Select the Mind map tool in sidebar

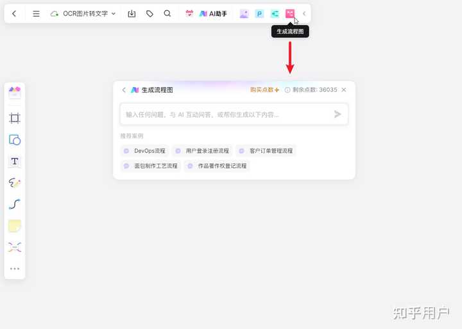(14, 247)
